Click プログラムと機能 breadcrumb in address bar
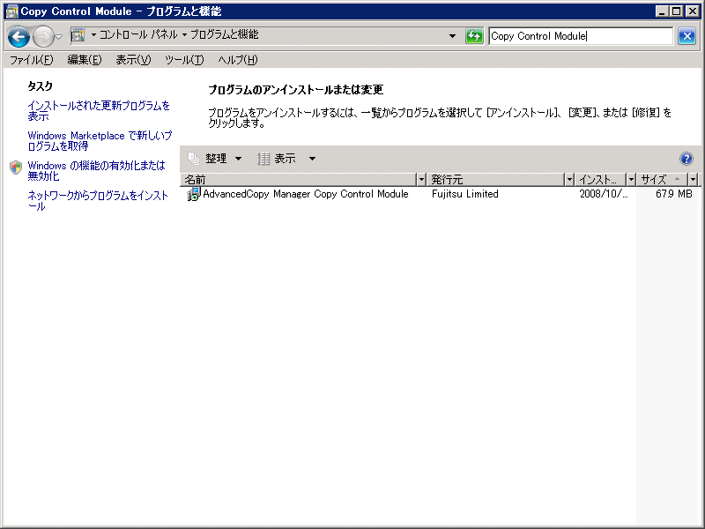The image size is (705, 529). click(225, 34)
